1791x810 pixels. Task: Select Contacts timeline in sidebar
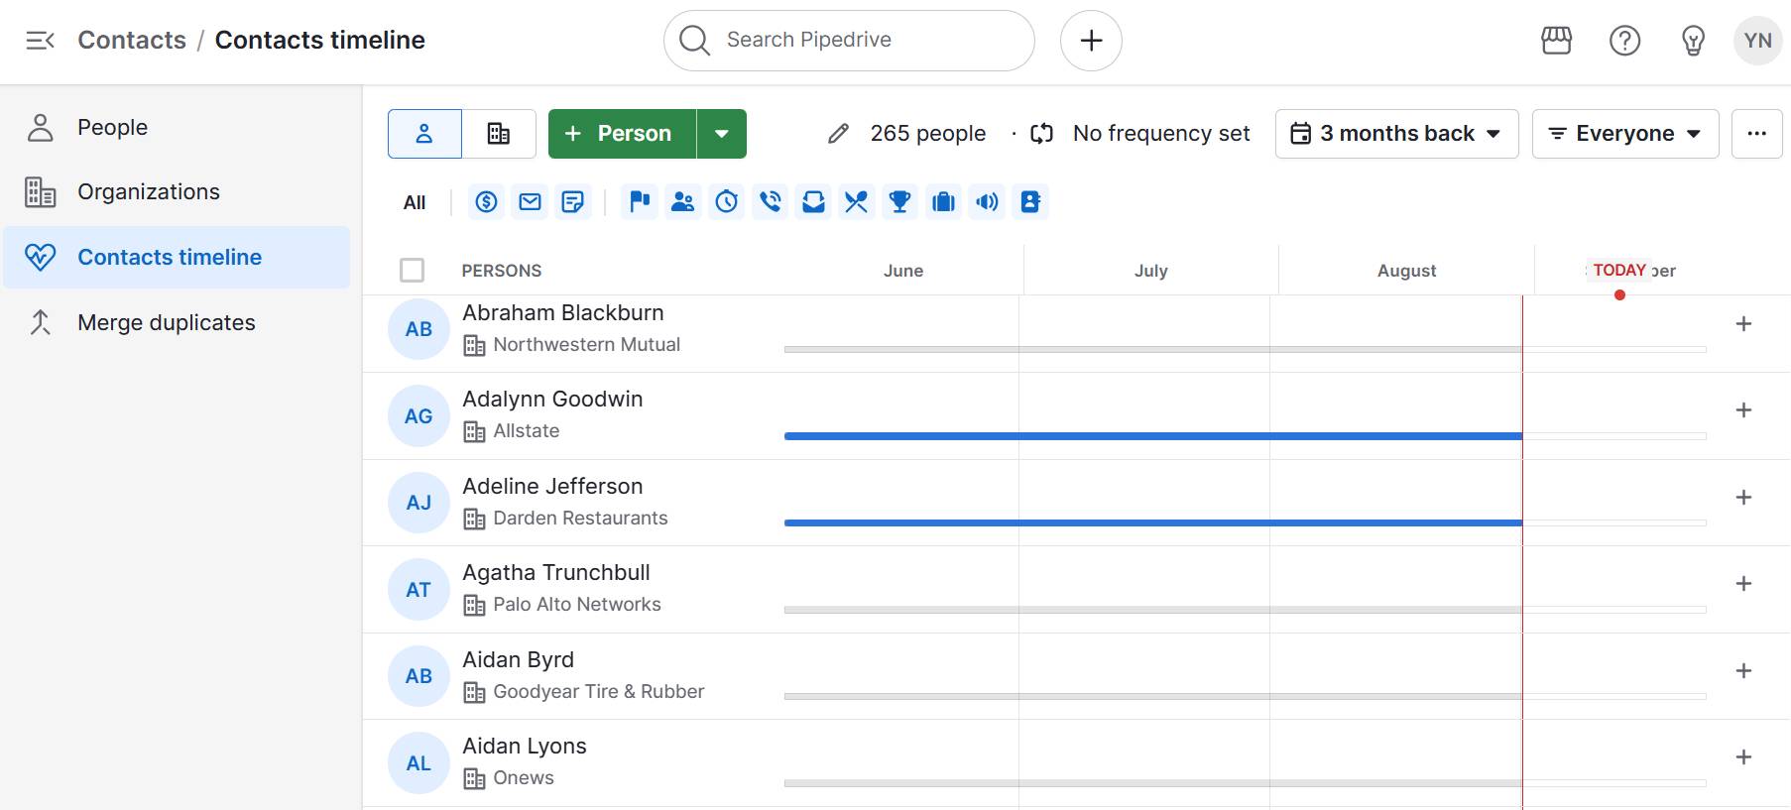pyautogui.click(x=177, y=257)
